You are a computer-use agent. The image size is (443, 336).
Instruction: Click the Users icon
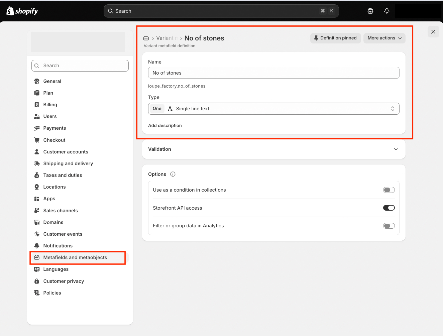(37, 116)
